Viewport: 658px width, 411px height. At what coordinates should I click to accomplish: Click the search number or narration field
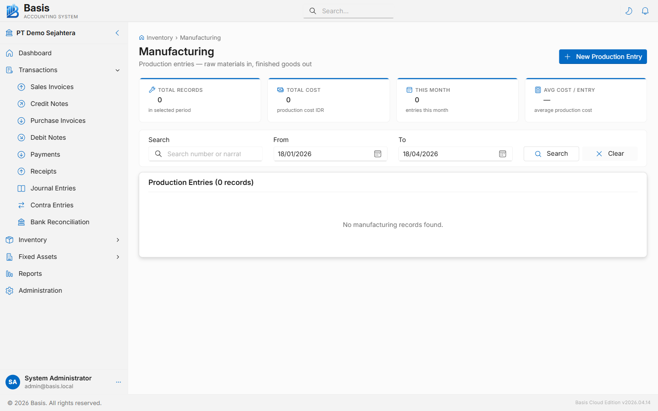tap(206, 154)
